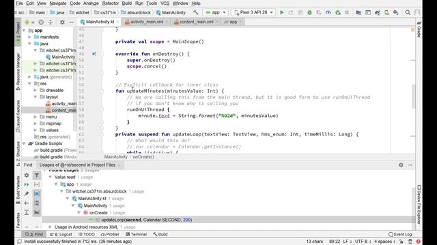
Task: Open the AVD Manager phone icon
Action: (386, 12)
